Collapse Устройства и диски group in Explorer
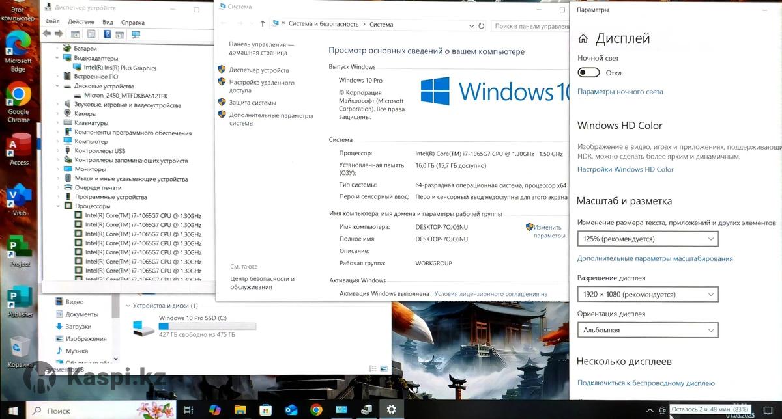The width and height of the screenshot is (782, 419). (x=127, y=305)
